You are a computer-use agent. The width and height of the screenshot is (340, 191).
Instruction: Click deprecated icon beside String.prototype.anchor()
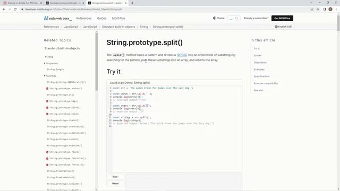click(47, 89)
